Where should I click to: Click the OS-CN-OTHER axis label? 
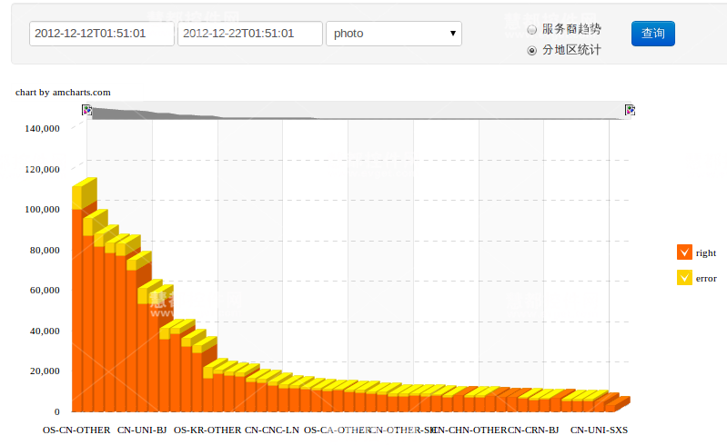pyautogui.click(x=76, y=430)
